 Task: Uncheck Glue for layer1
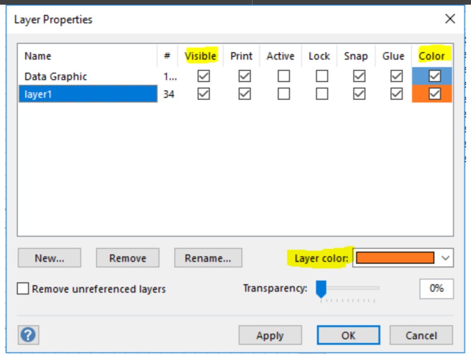tap(396, 94)
